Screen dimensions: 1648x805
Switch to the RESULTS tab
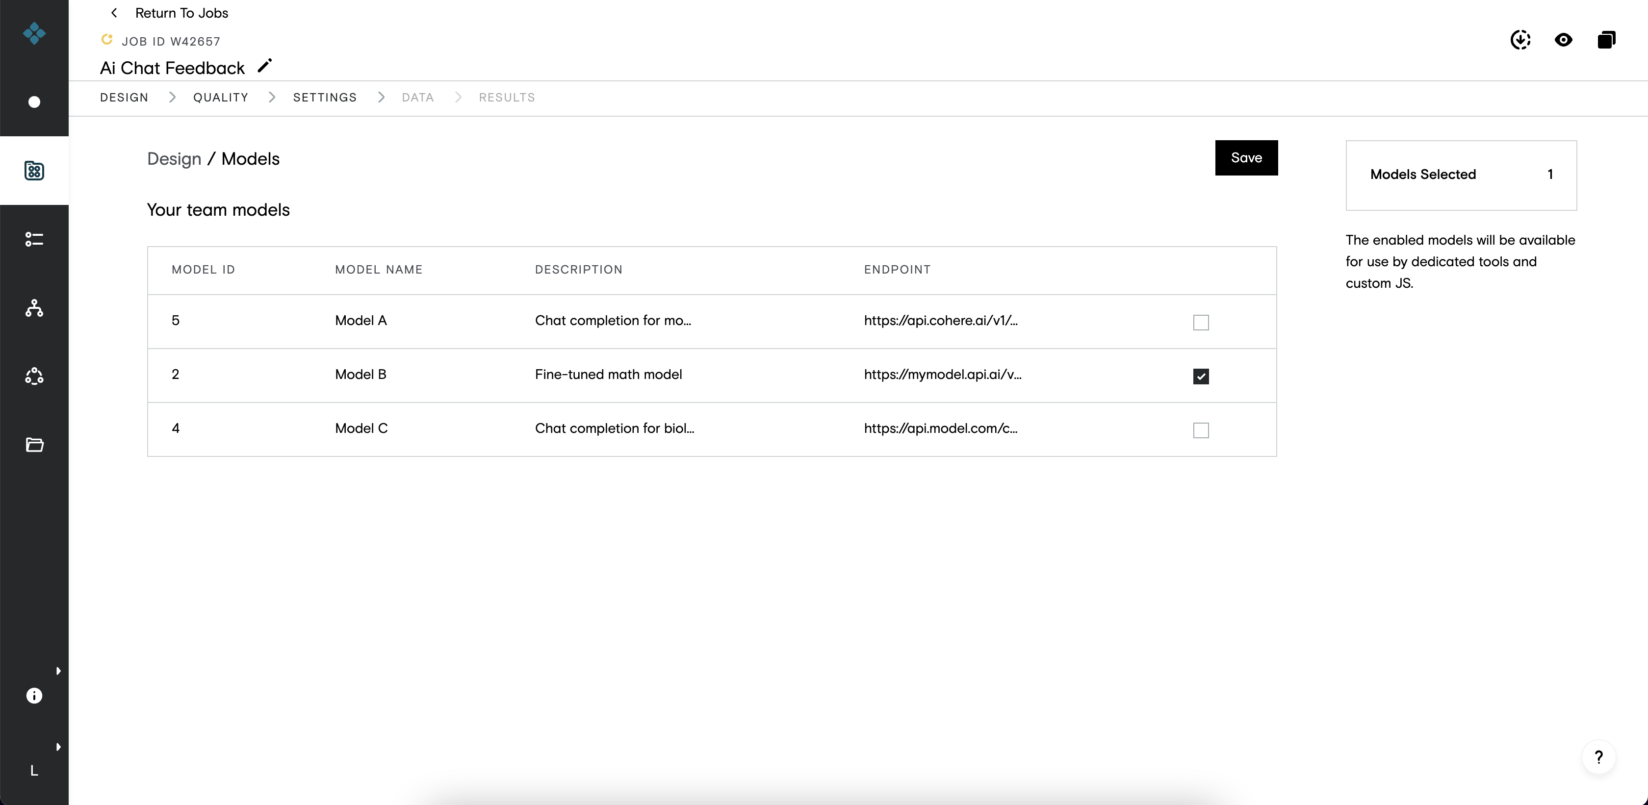507,97
